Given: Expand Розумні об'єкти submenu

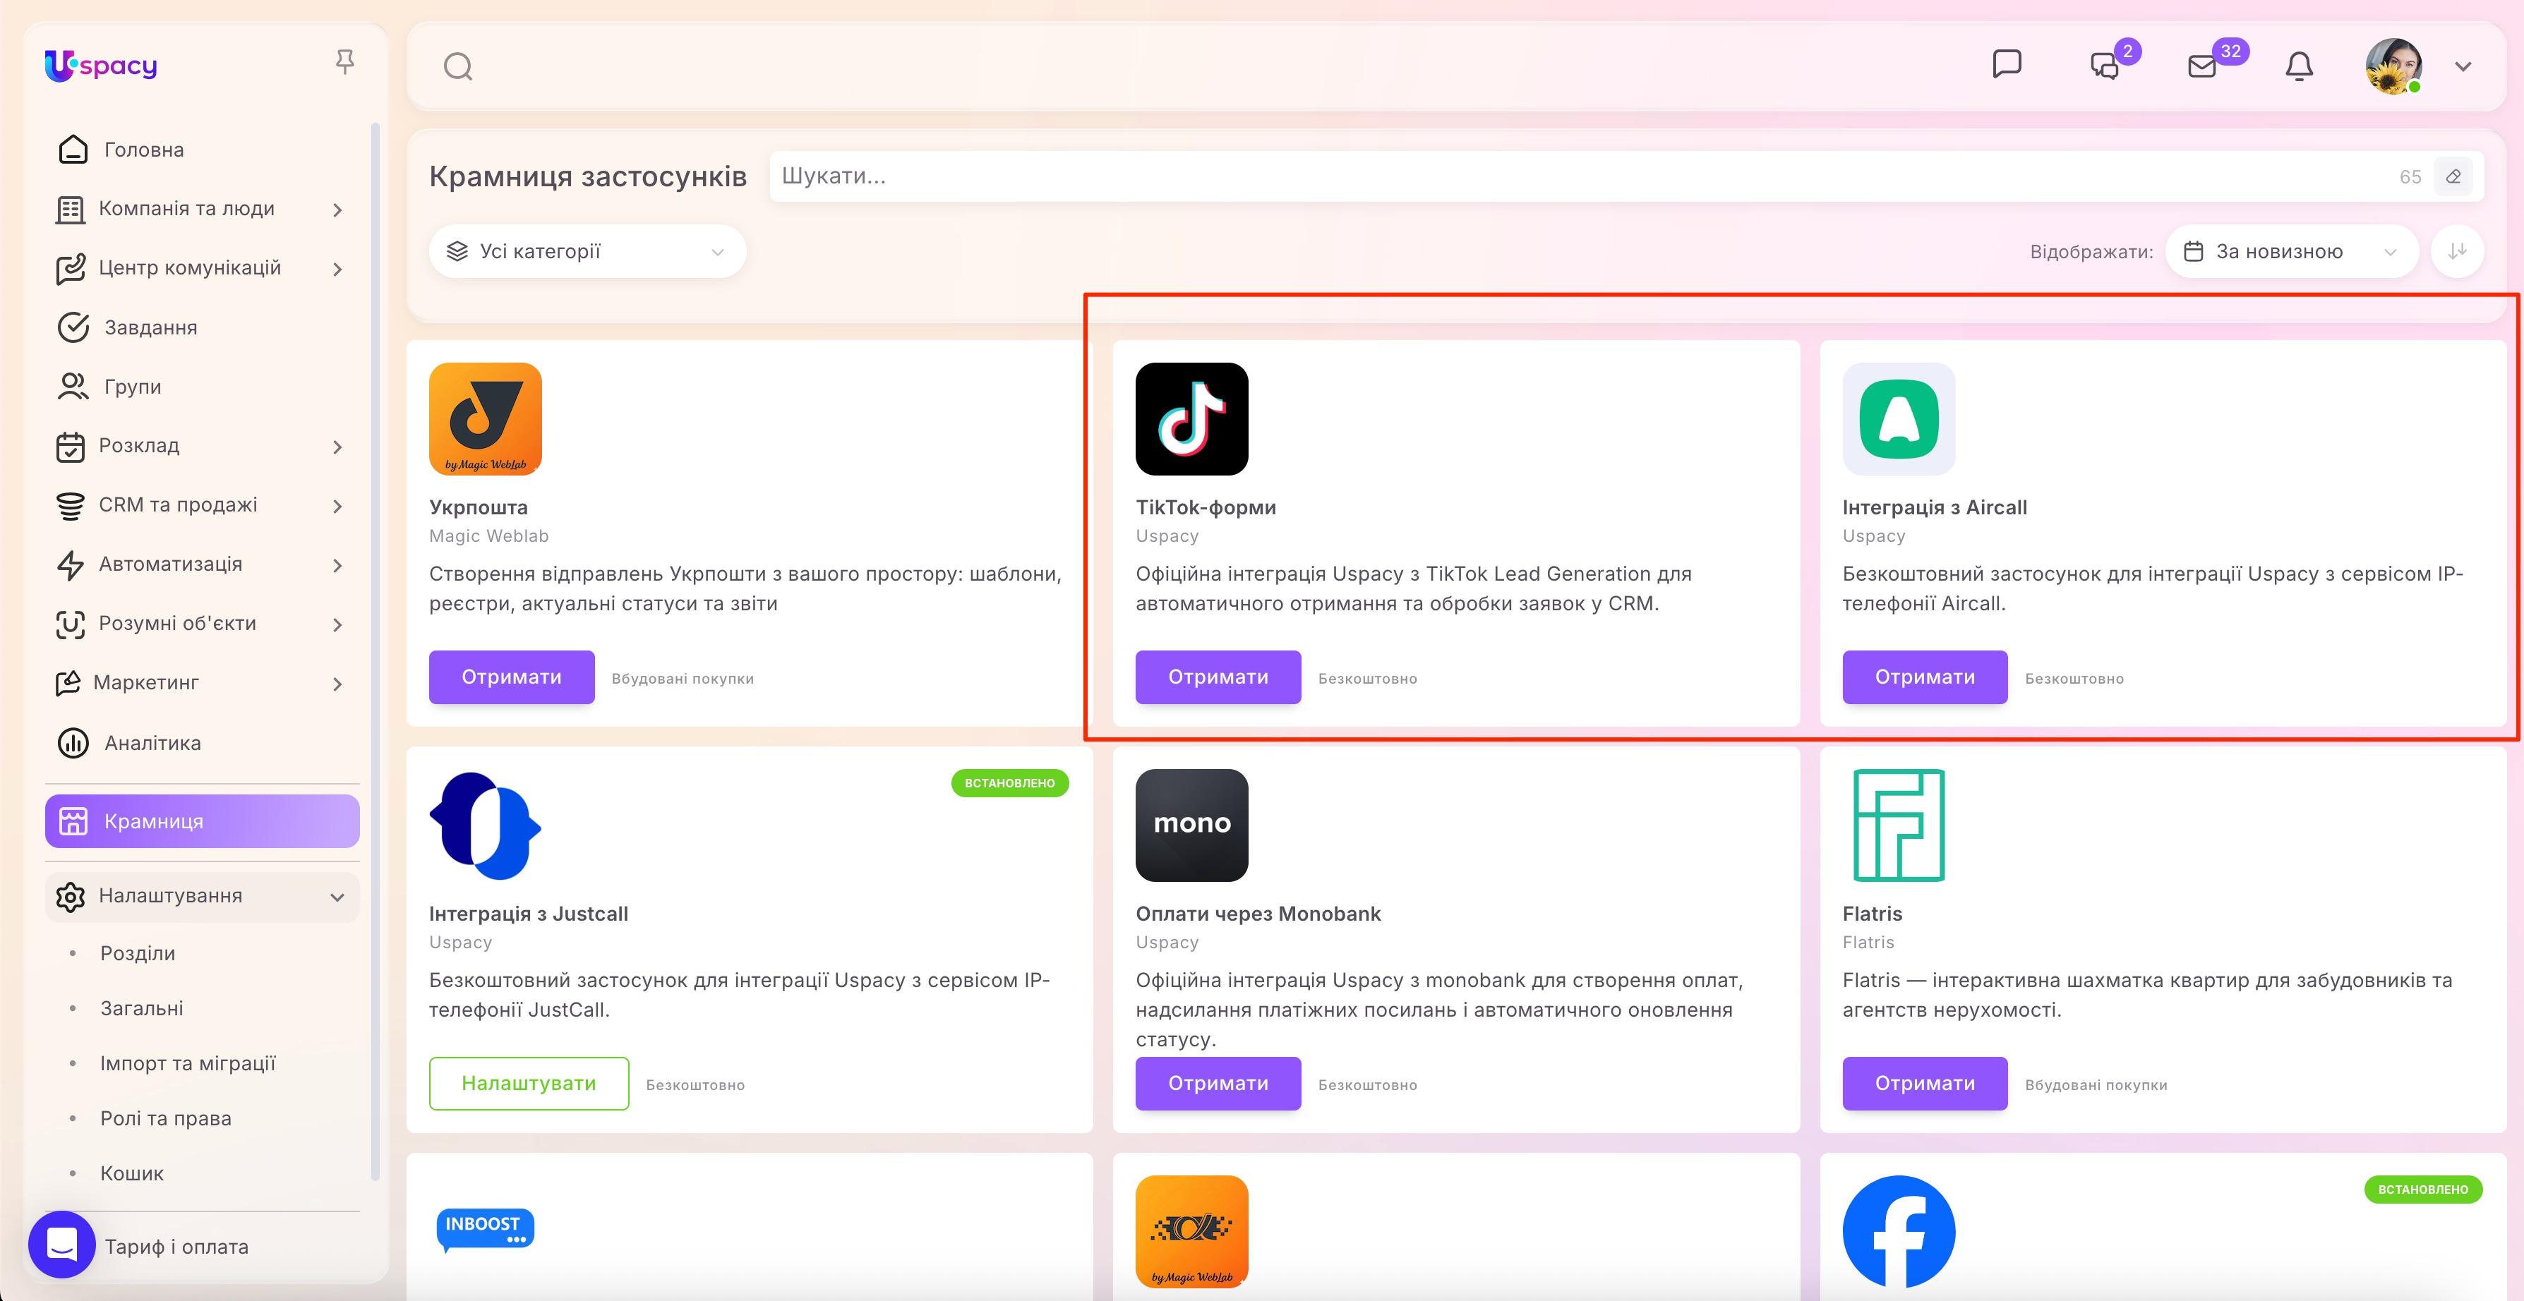Looking at the screenshot, I should [337, 624].
